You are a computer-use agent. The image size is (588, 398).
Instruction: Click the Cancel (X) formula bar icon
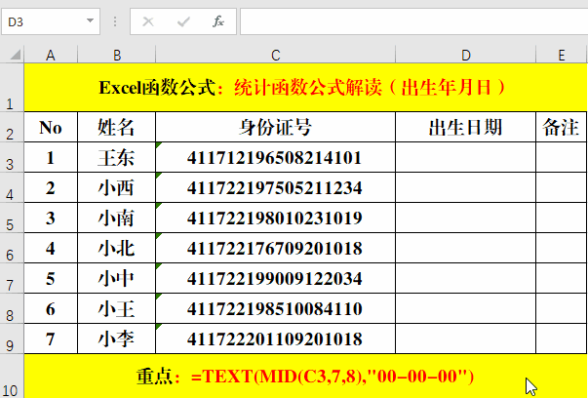tap(148, 21)
